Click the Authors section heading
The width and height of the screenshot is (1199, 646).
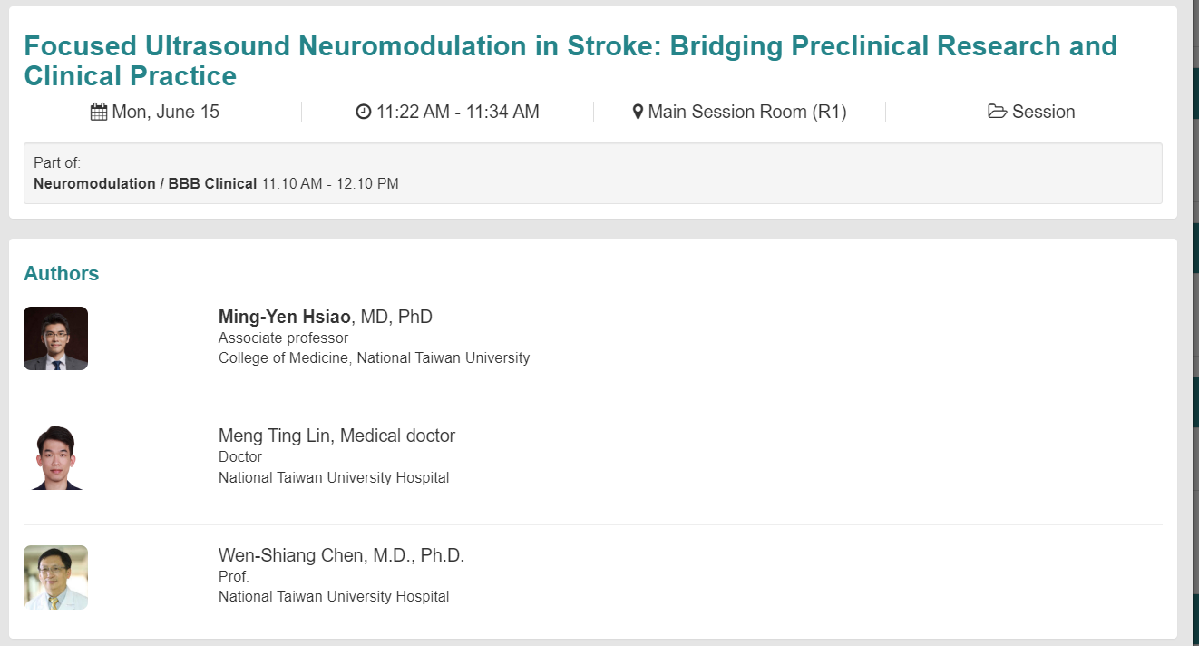[62, 274]
